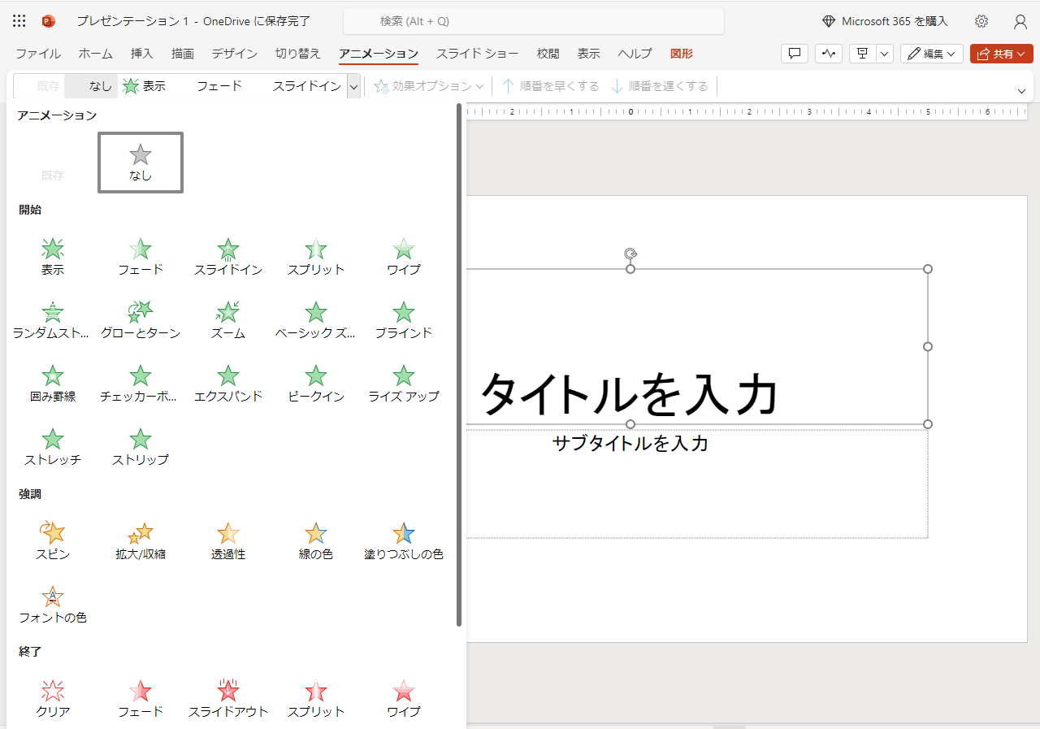This screenshot has width=1040, height=729.
Task: Click the 共有 share button
Action: pyautogui.click(x=1001, y=54)
